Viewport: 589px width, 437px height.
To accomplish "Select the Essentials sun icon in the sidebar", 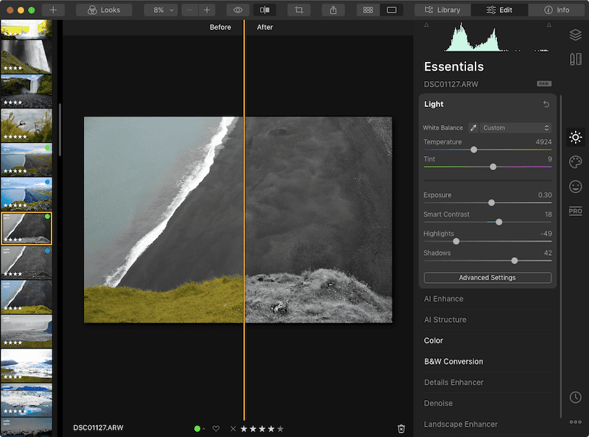I will [x=574, y=137].
